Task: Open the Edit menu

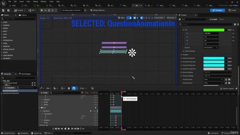Action: tap(15, 1)
